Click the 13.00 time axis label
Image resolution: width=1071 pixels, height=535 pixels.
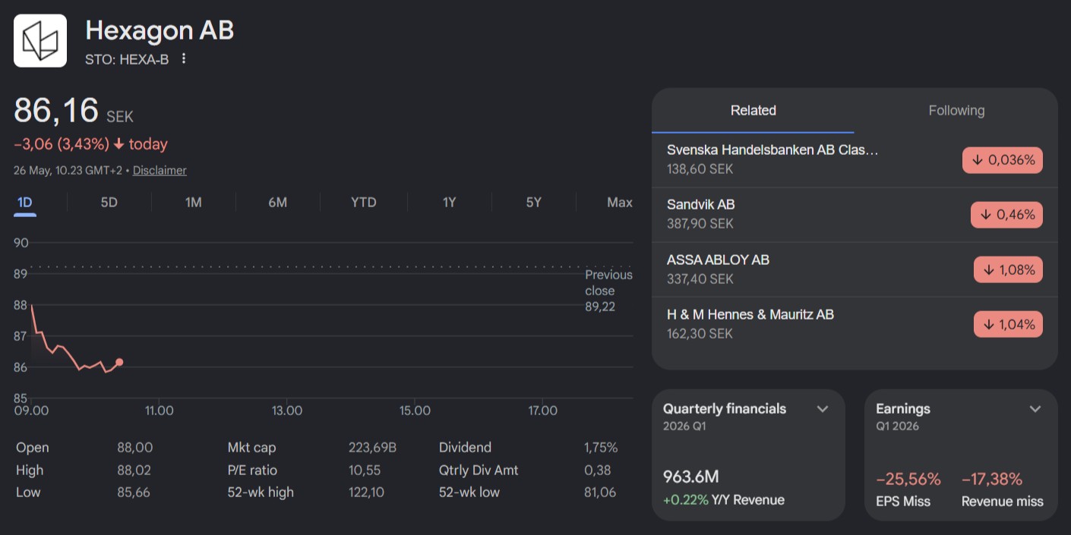(x=286, y=411)
